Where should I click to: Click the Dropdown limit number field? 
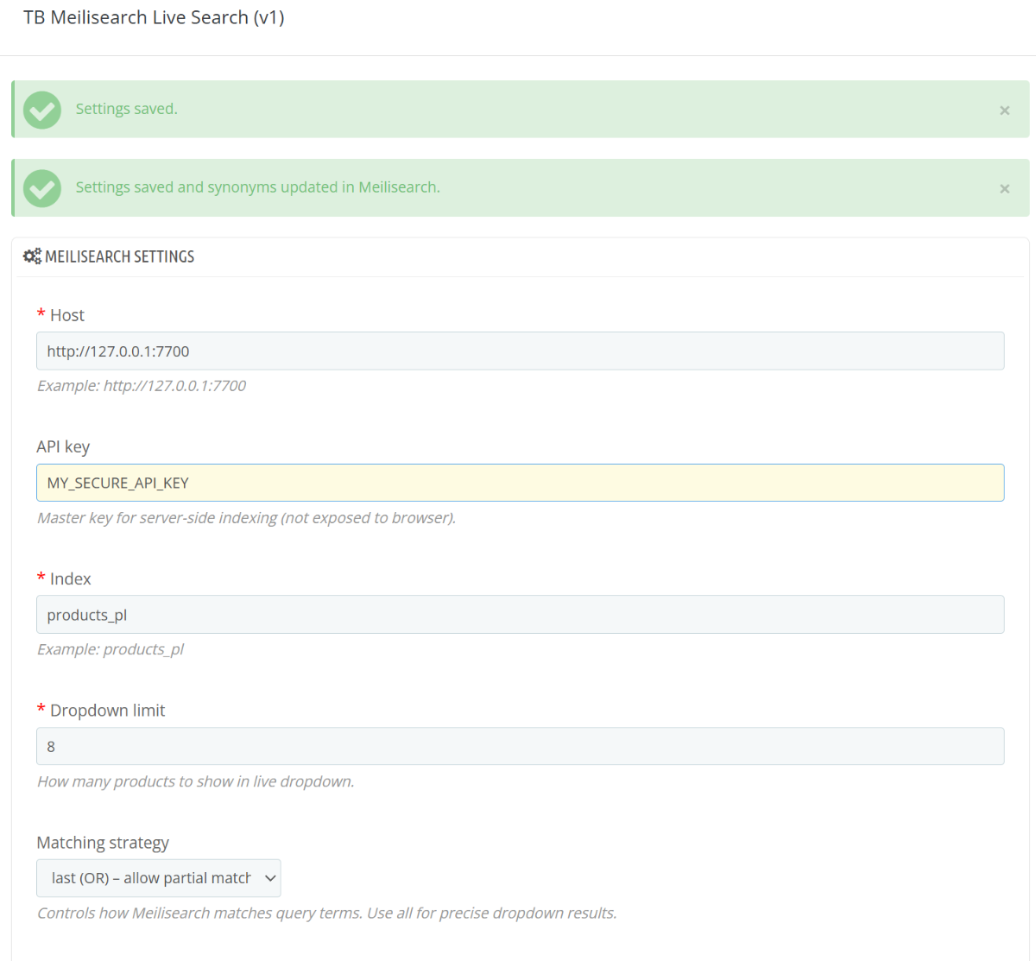(x=520, y=746)
